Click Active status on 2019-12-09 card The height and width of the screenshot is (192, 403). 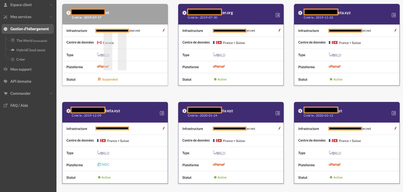106,178
